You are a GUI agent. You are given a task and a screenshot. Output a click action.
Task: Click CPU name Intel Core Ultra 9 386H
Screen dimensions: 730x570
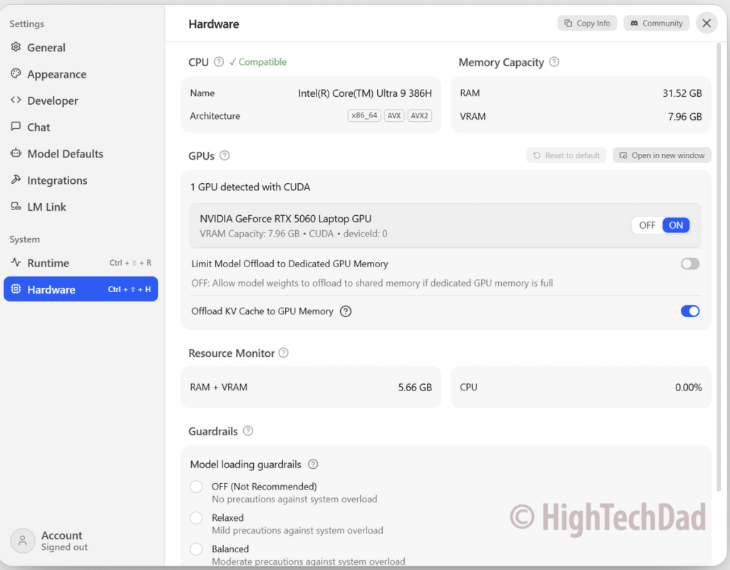click(365, 93)
